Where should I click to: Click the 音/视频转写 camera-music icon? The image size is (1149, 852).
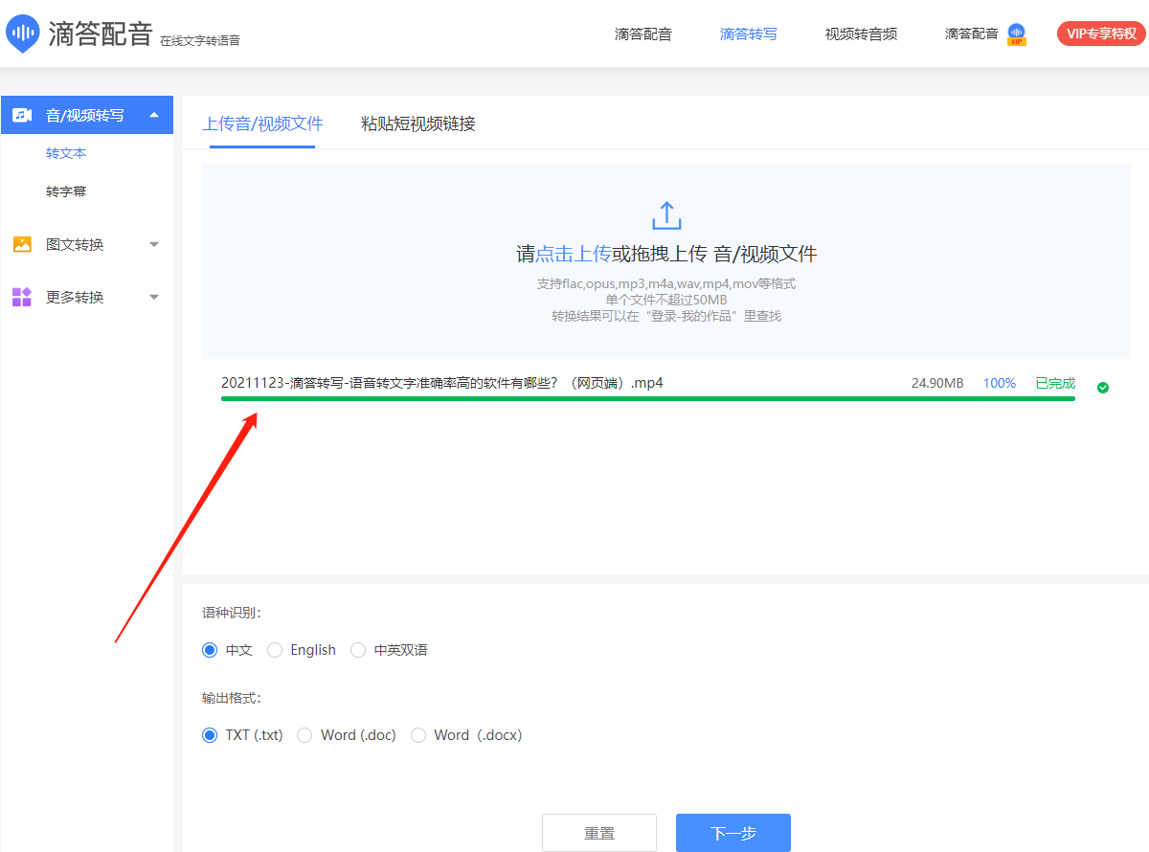22,115
